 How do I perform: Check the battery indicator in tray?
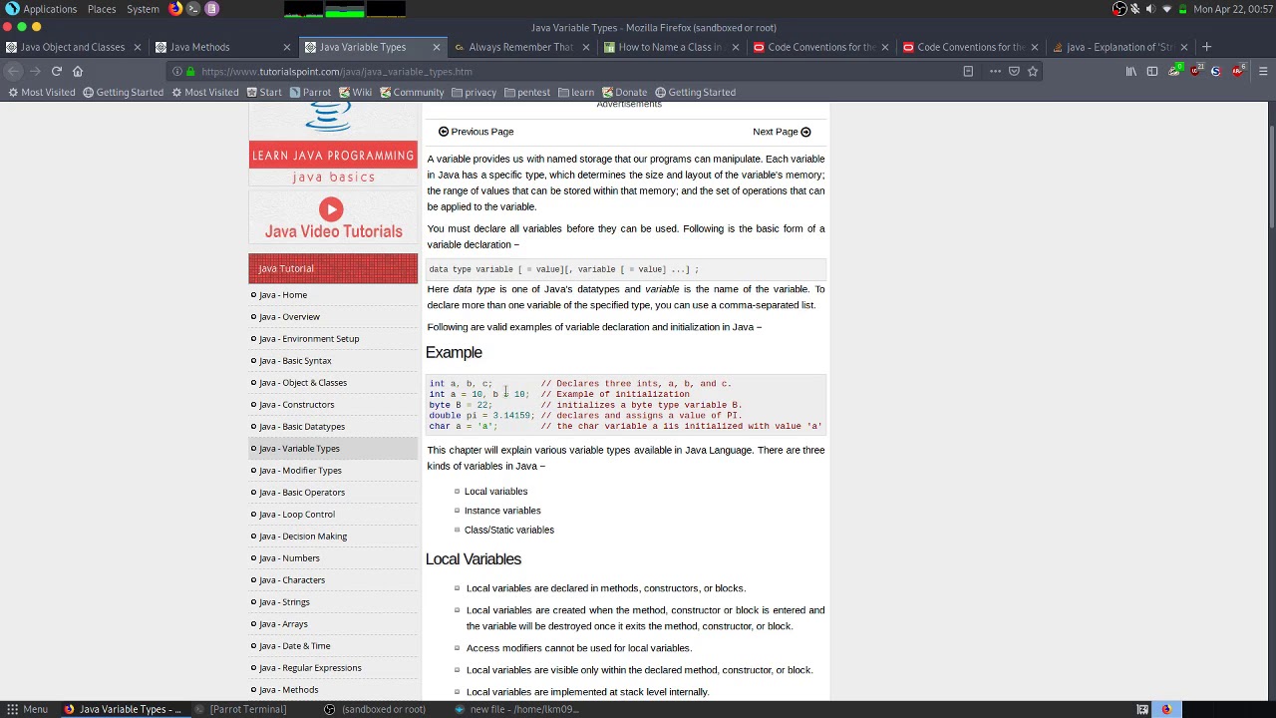point(1182,9)
